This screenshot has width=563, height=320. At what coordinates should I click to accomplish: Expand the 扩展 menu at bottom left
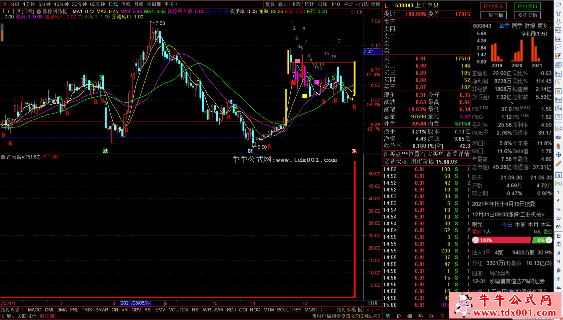pos(8,316)
